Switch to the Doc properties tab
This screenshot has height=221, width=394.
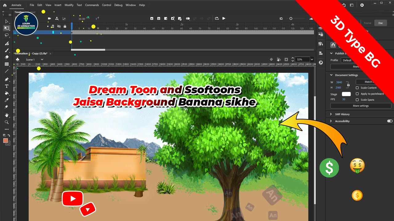380,23
